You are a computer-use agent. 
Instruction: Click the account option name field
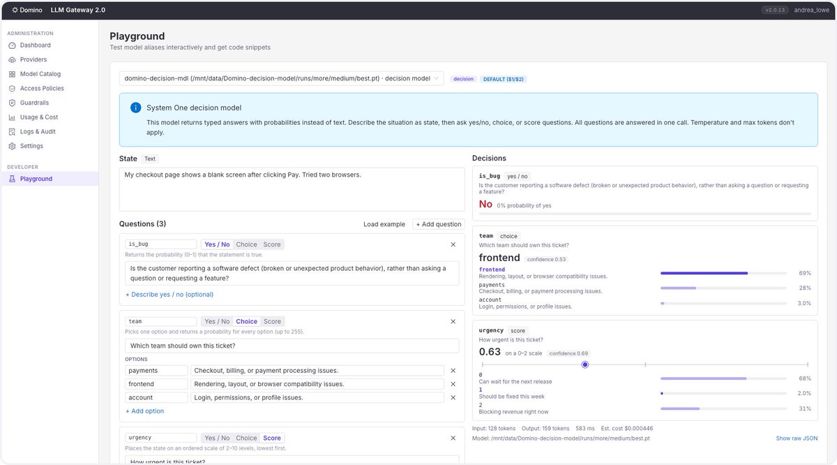click(156, 397)
